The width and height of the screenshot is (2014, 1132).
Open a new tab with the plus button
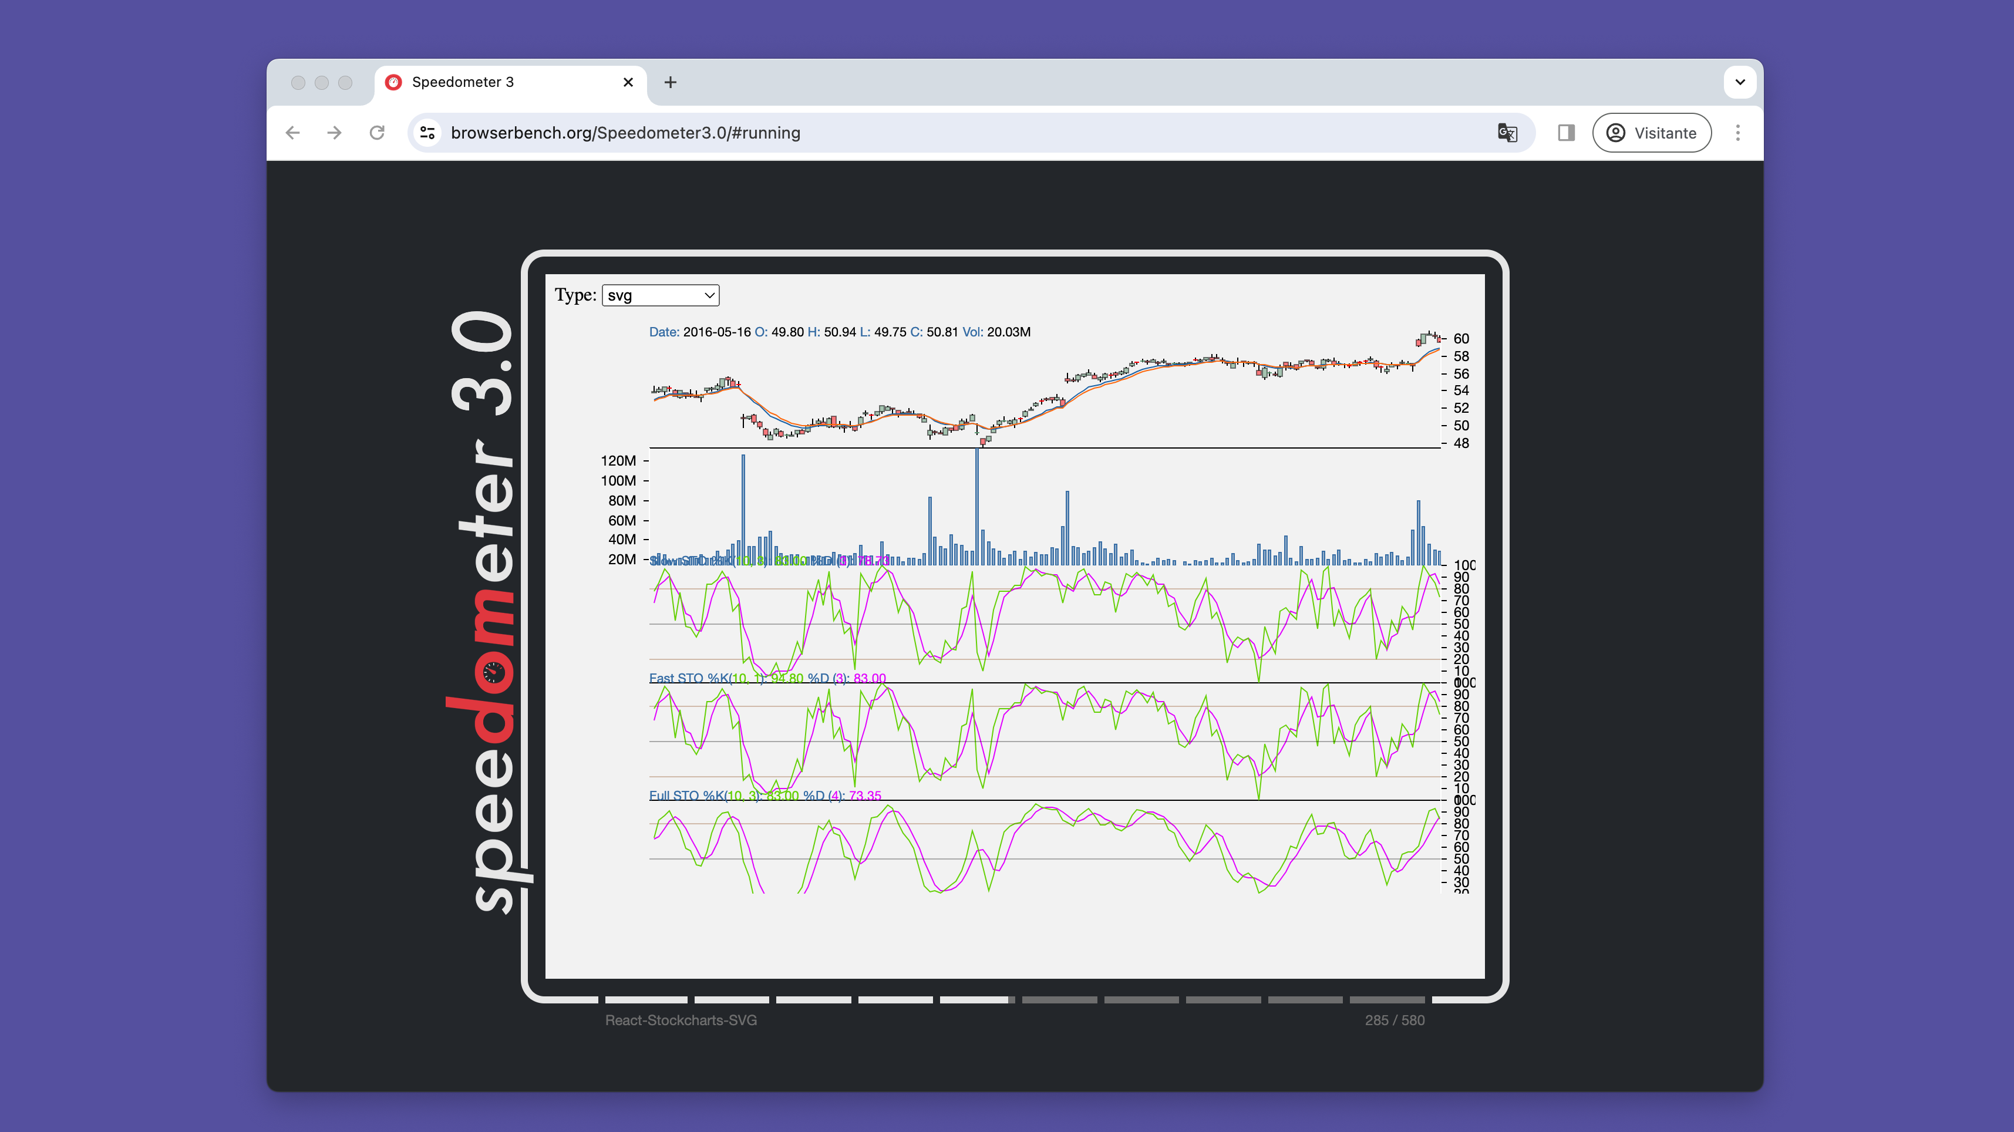[670, 82]
